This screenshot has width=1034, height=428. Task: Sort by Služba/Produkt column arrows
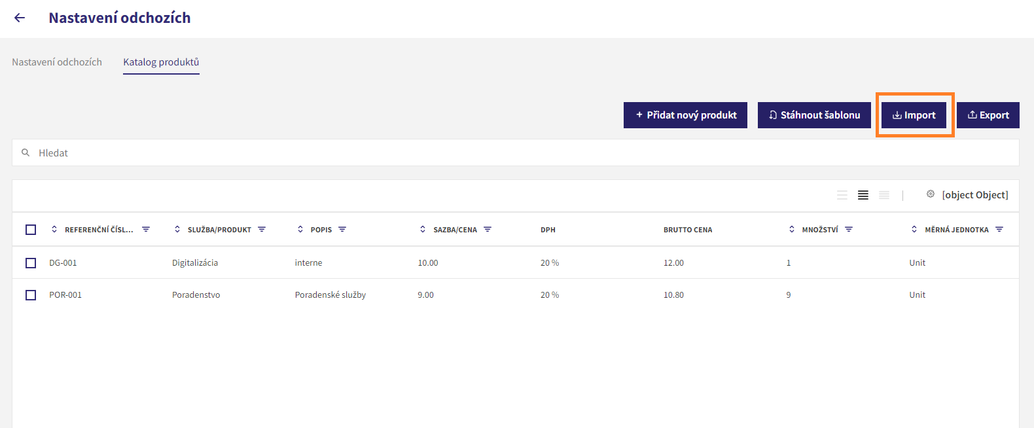(x=177, y=230)
